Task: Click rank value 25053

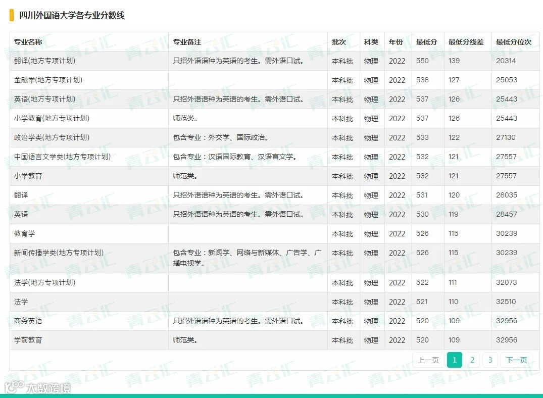Action: click(507, 80)
